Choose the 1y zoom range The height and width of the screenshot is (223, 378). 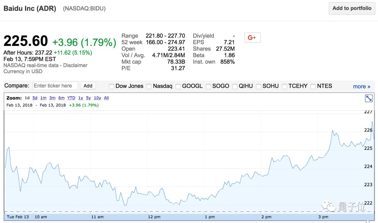pyautogui.click(x=81, y=98)
